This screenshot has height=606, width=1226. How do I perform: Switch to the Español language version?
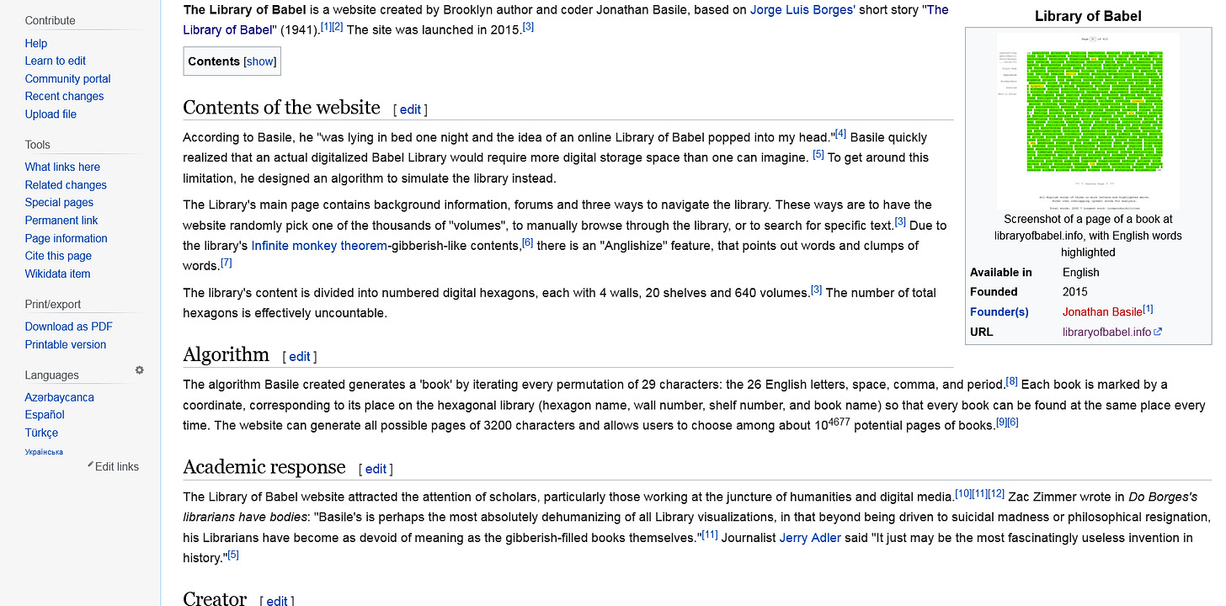coord(45,414)
